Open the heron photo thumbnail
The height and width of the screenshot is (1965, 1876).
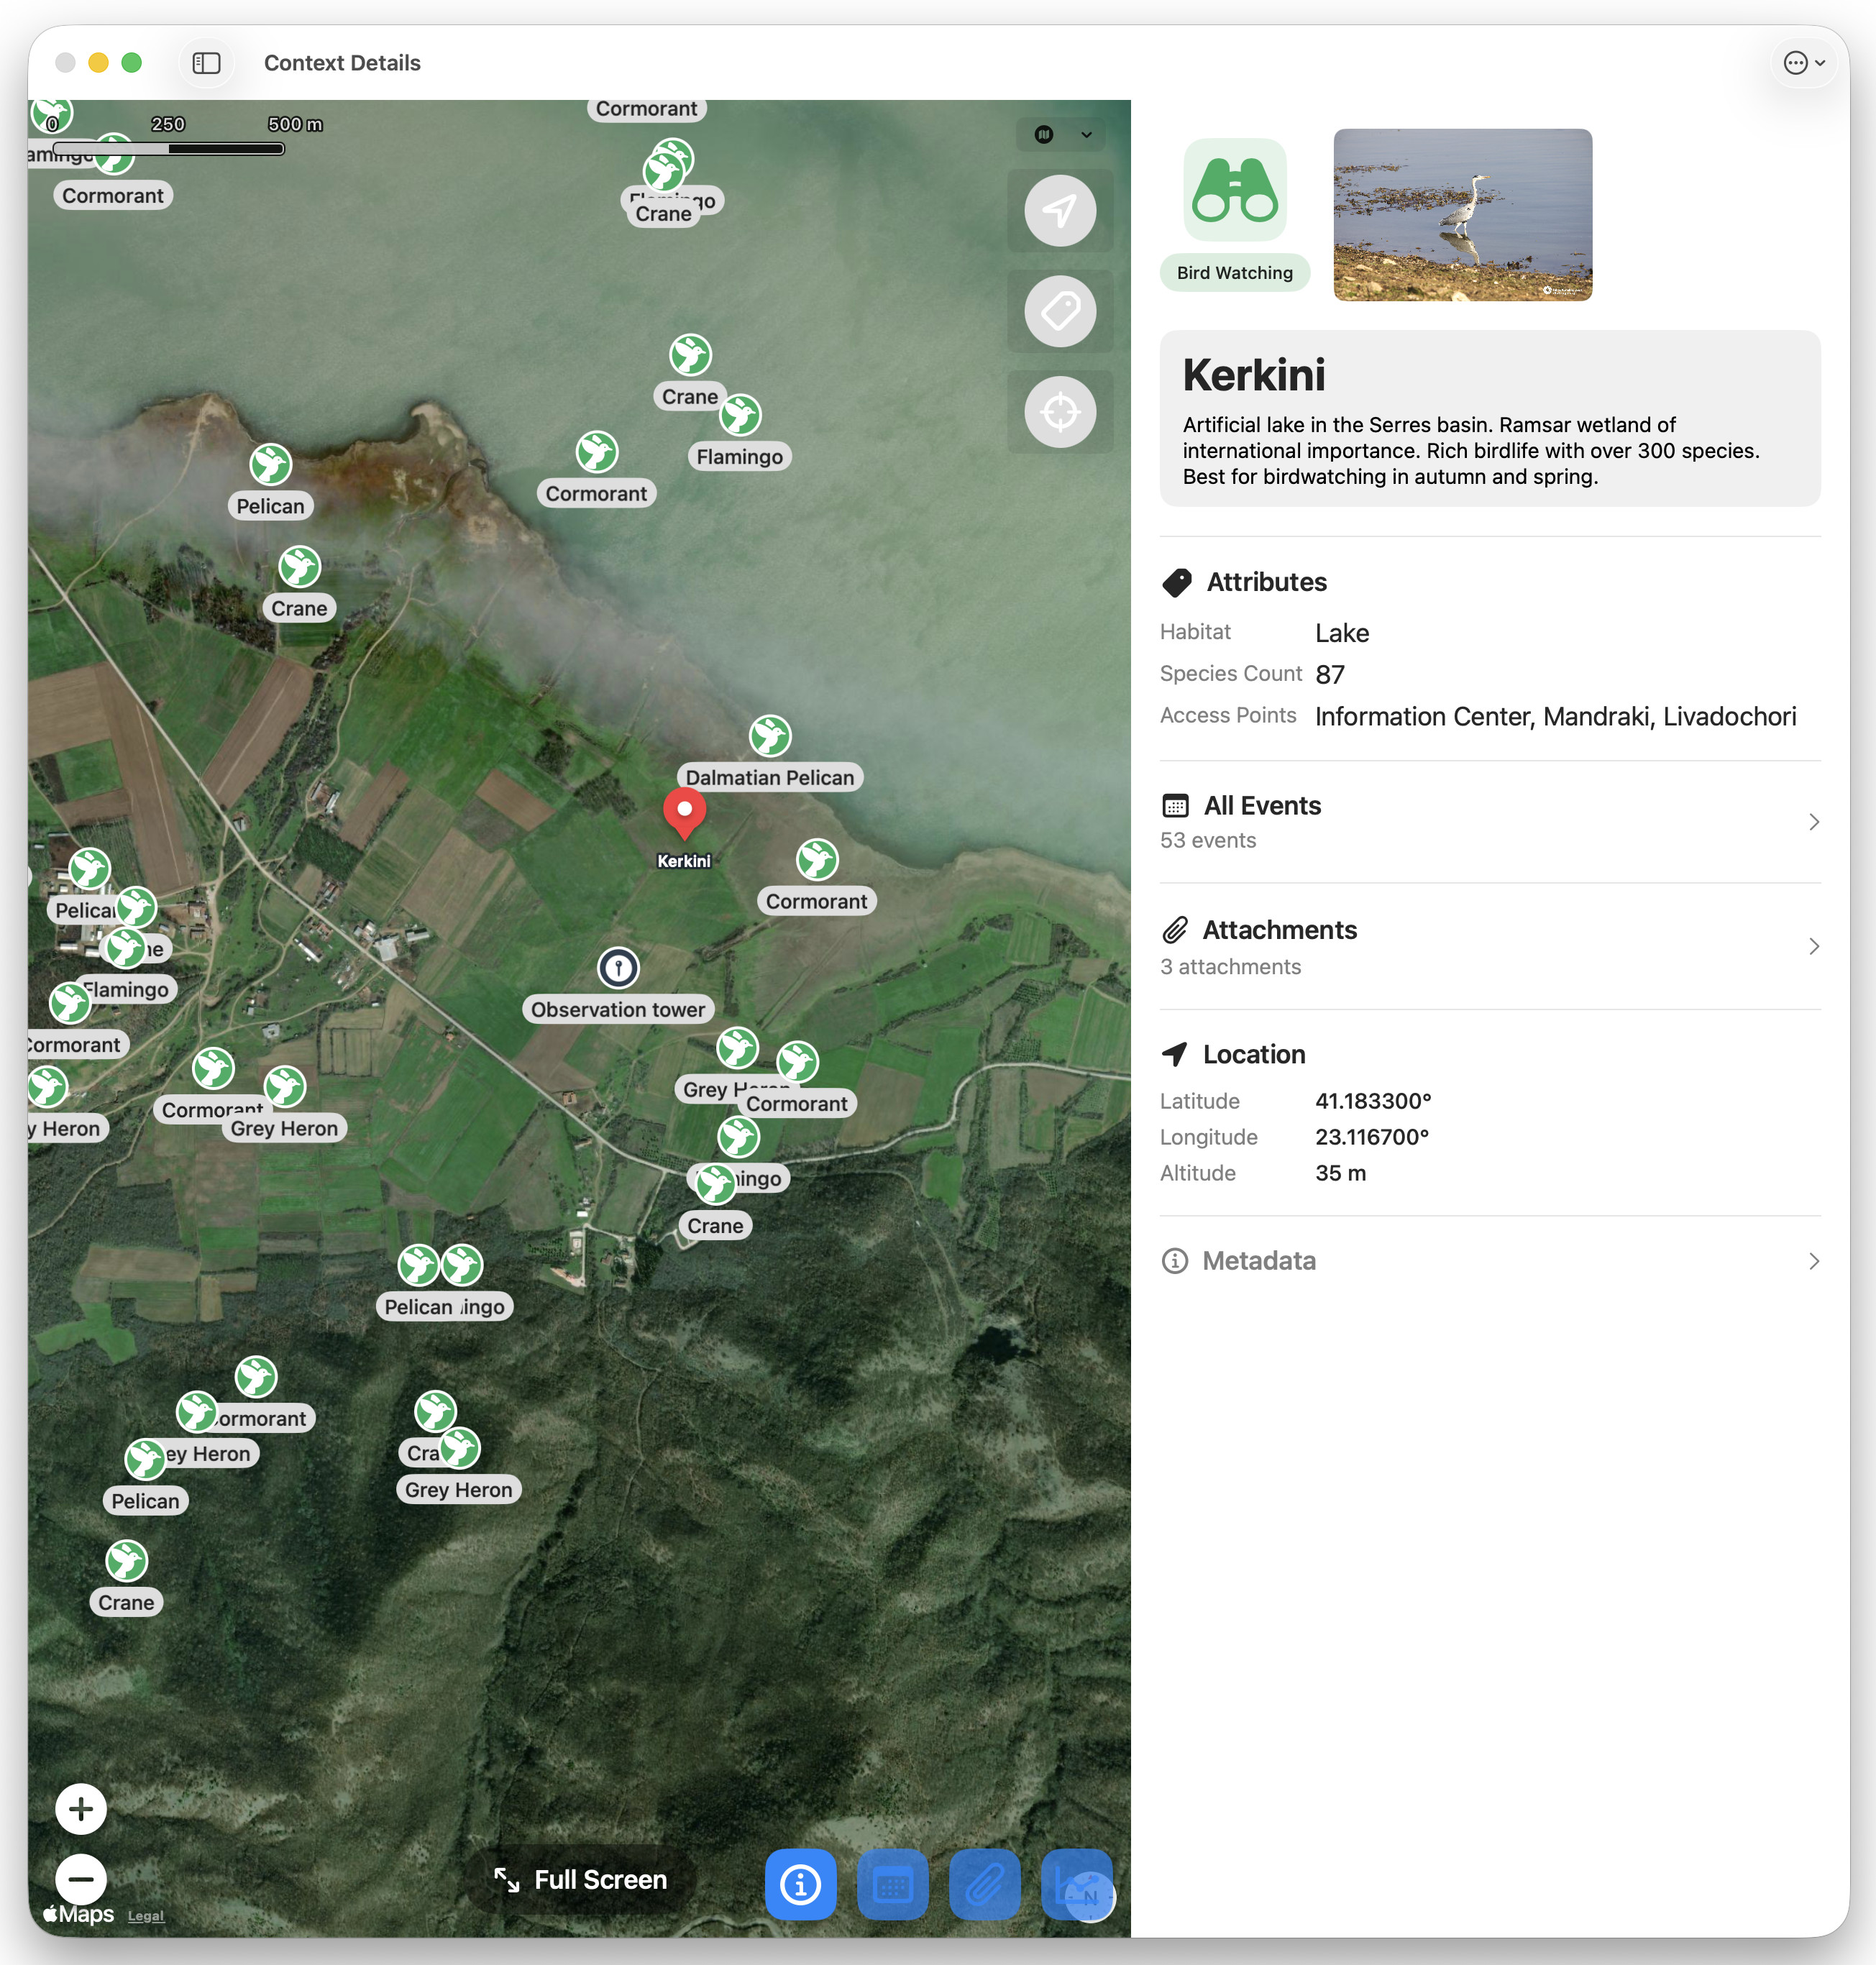[x=1462, y=215]
